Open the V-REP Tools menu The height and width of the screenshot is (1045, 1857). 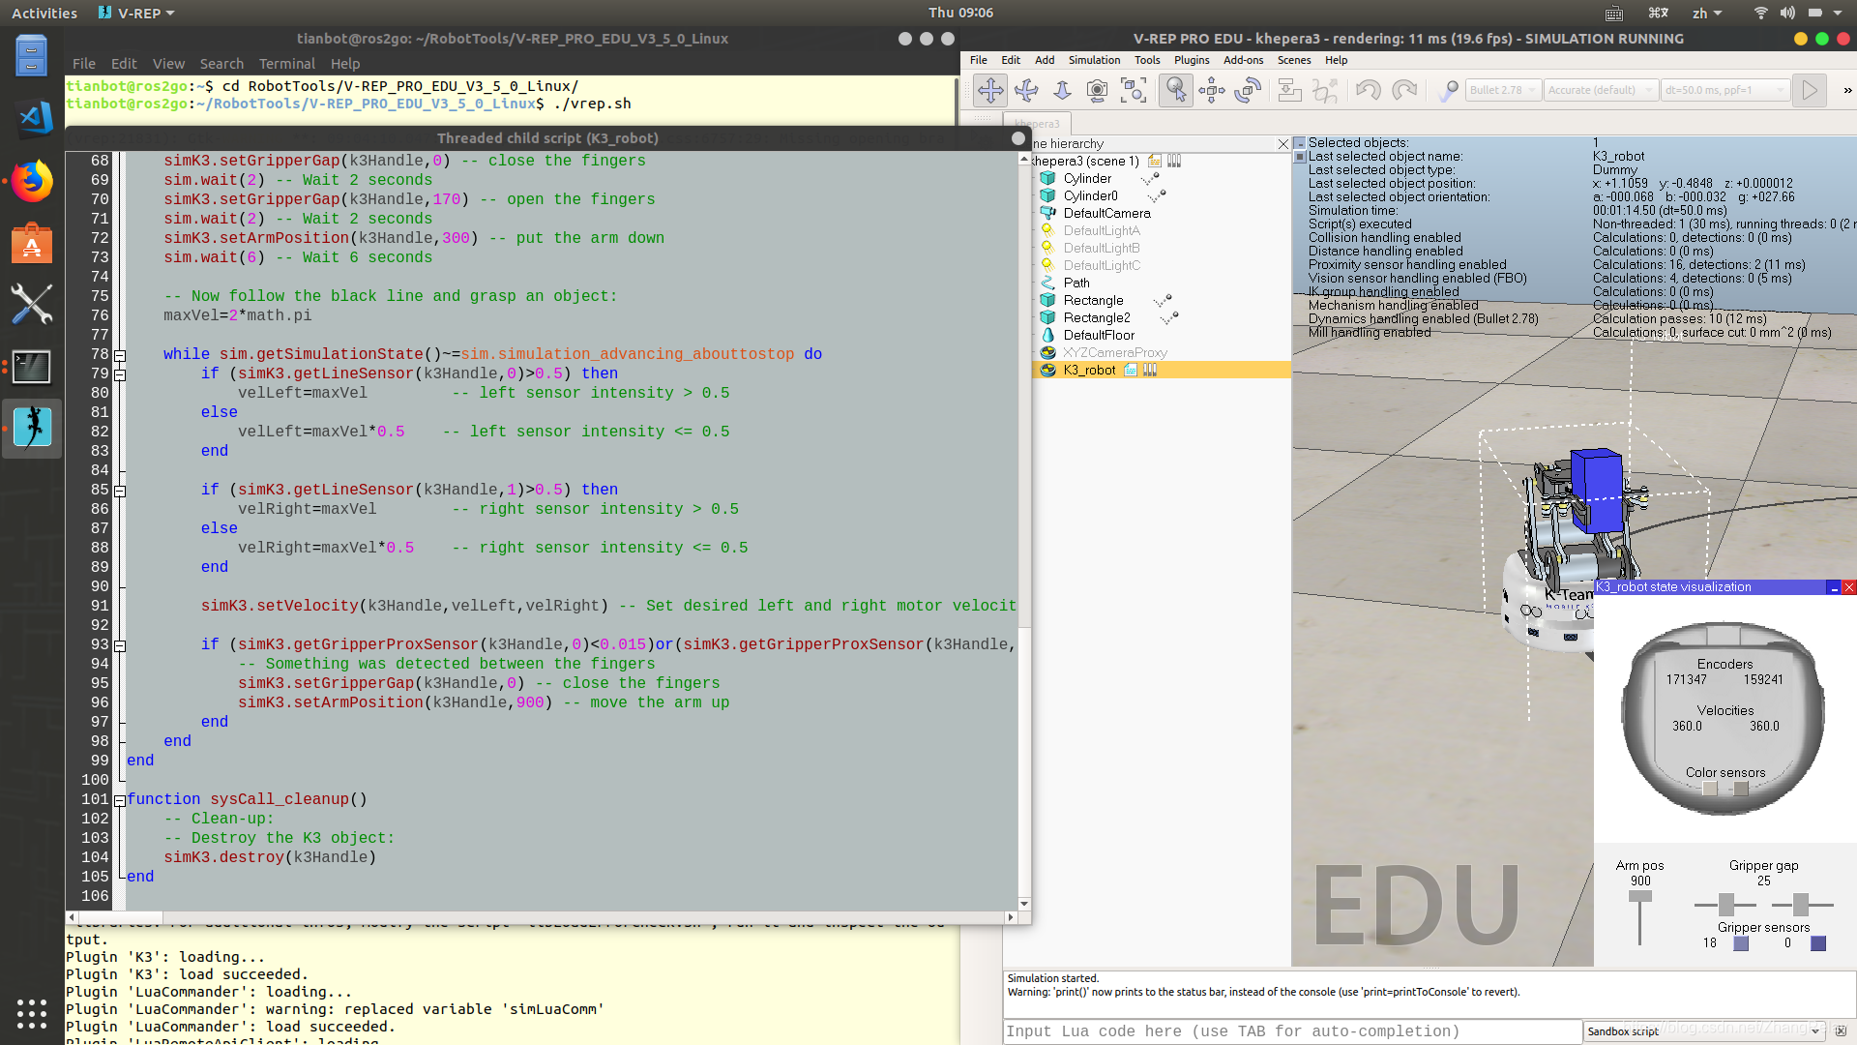click(1147, 60)
